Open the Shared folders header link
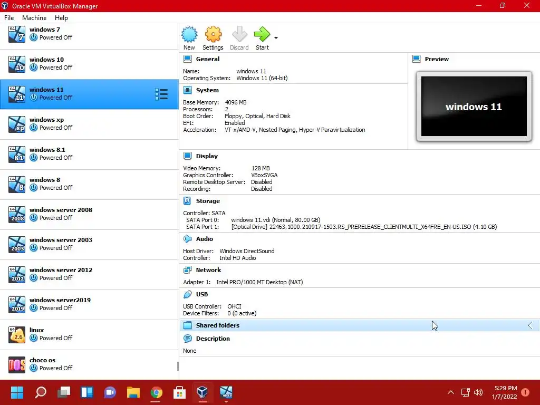The image size is (540, 405). 218,325
